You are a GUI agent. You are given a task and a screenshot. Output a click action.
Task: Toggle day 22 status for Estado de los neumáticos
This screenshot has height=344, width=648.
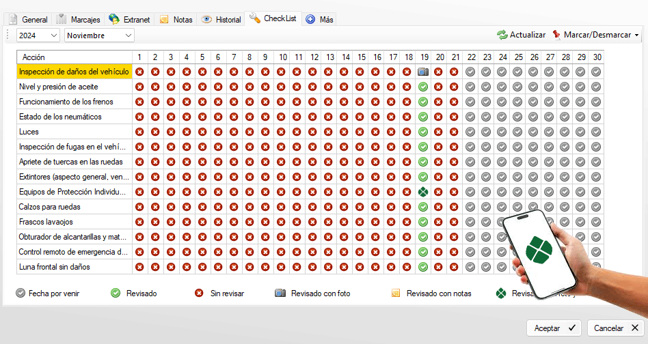point(470,117)
